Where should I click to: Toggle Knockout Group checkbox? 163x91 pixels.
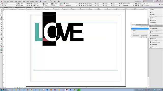tap(141, 35)
